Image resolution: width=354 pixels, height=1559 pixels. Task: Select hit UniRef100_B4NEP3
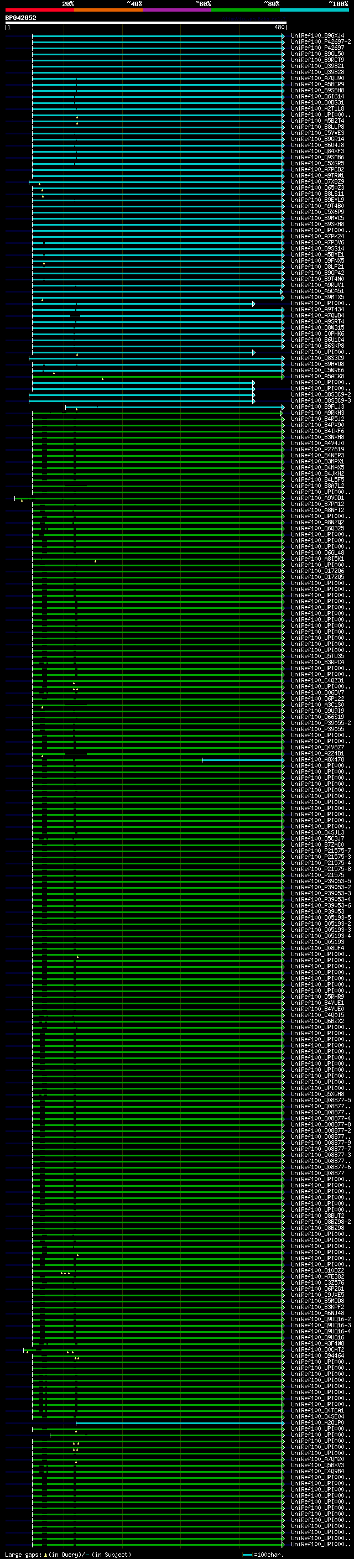coord(317,455)
